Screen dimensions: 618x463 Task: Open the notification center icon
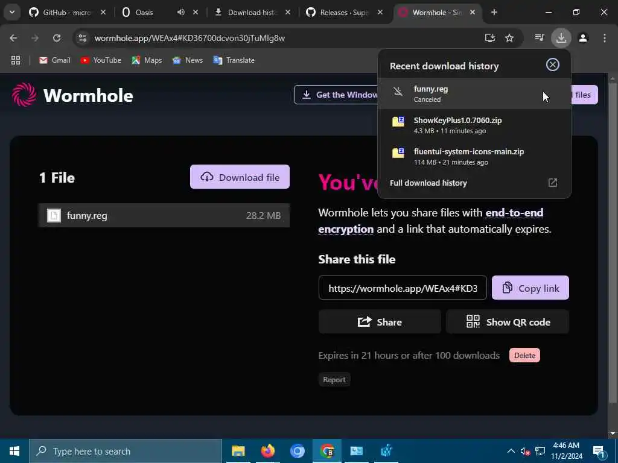599,451
